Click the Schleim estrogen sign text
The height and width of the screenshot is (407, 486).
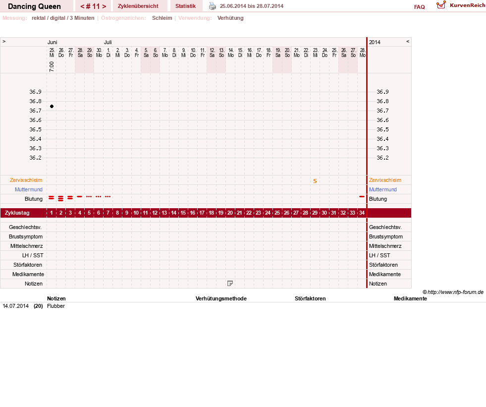click(162, 18)
